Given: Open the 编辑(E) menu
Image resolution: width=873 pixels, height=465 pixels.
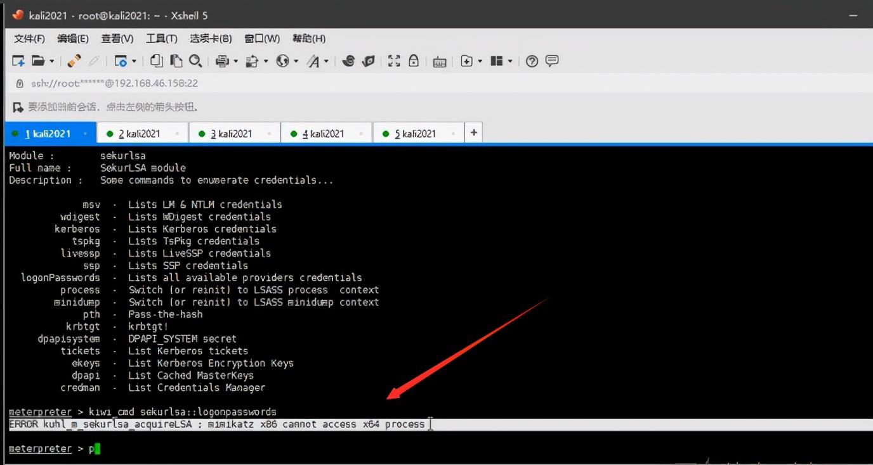Looking at the screenshot, I should 73,39.
